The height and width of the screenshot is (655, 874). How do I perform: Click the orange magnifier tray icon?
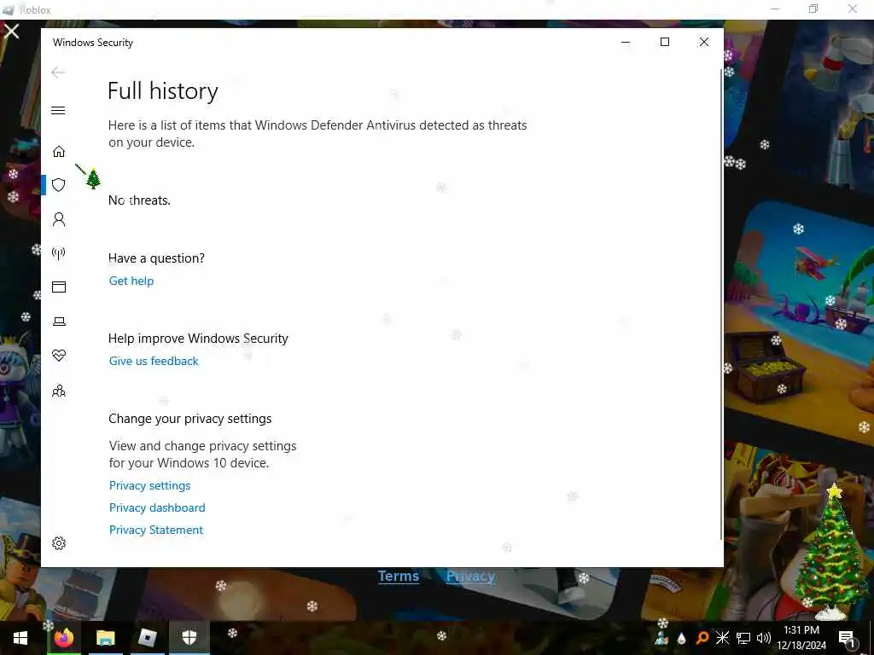[702, 638]
